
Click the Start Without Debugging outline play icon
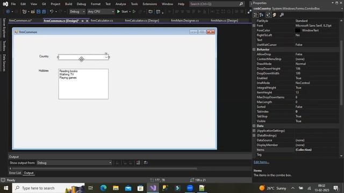click(134, 11)
